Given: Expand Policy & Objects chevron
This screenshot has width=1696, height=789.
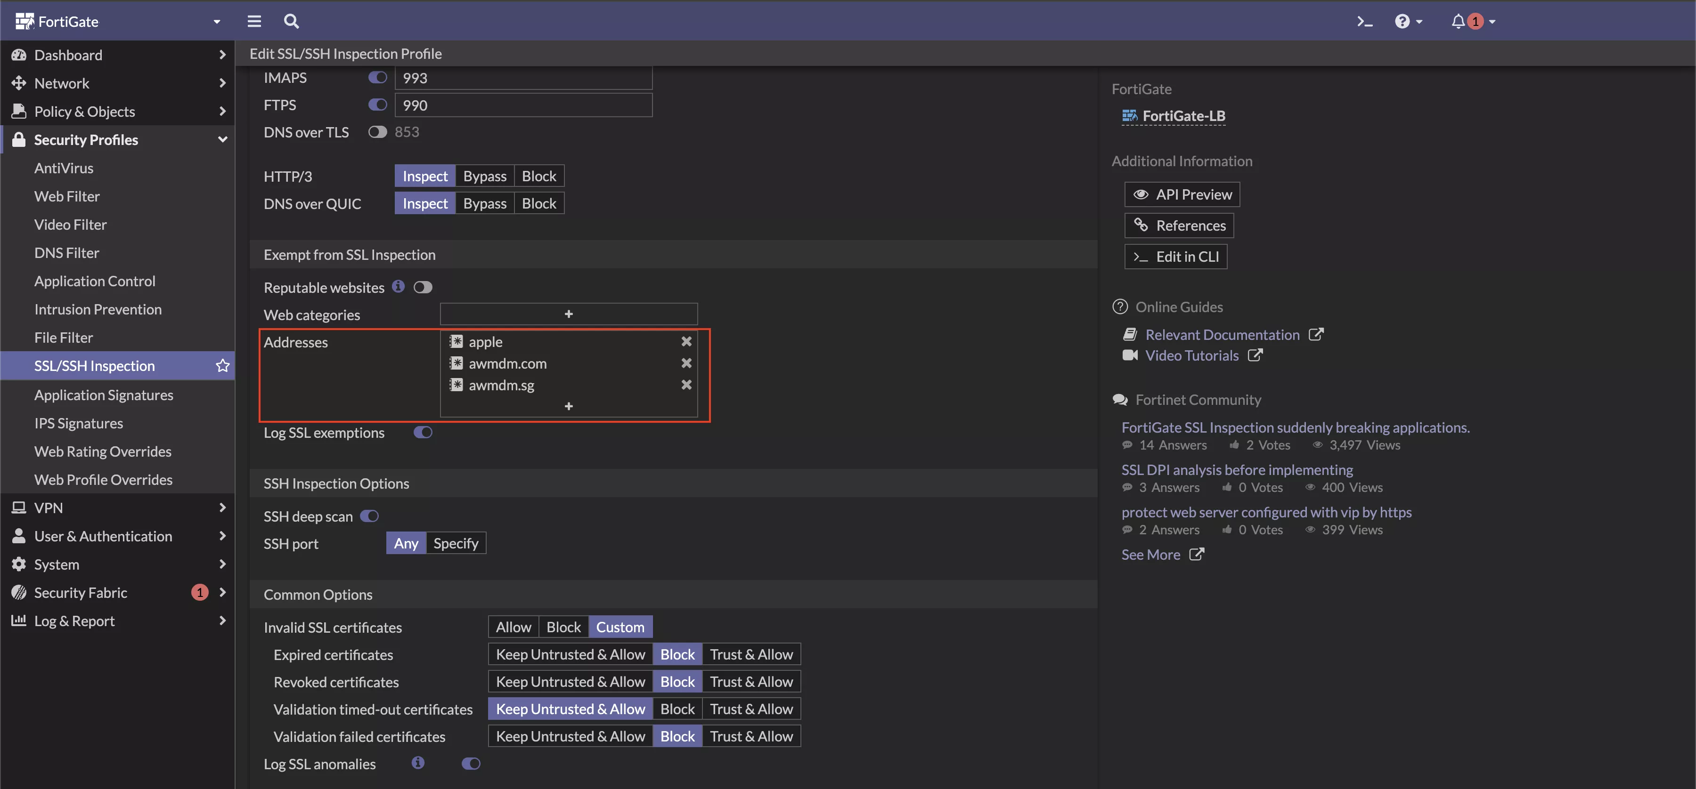Looking at the screenshot, I should click(222, 111).
